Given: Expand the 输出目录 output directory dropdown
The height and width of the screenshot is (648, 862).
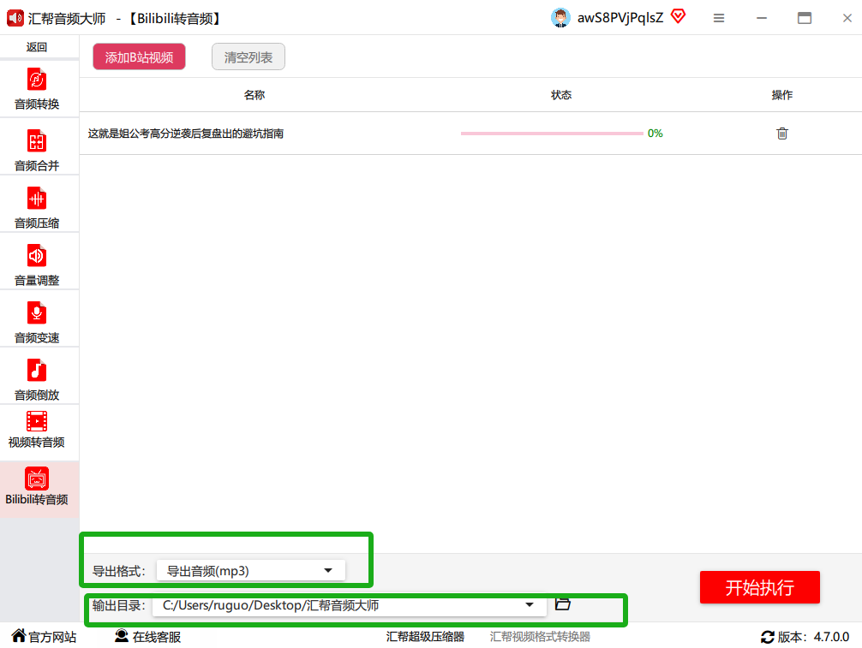Looking at the screenshot, I should point(350,605).
